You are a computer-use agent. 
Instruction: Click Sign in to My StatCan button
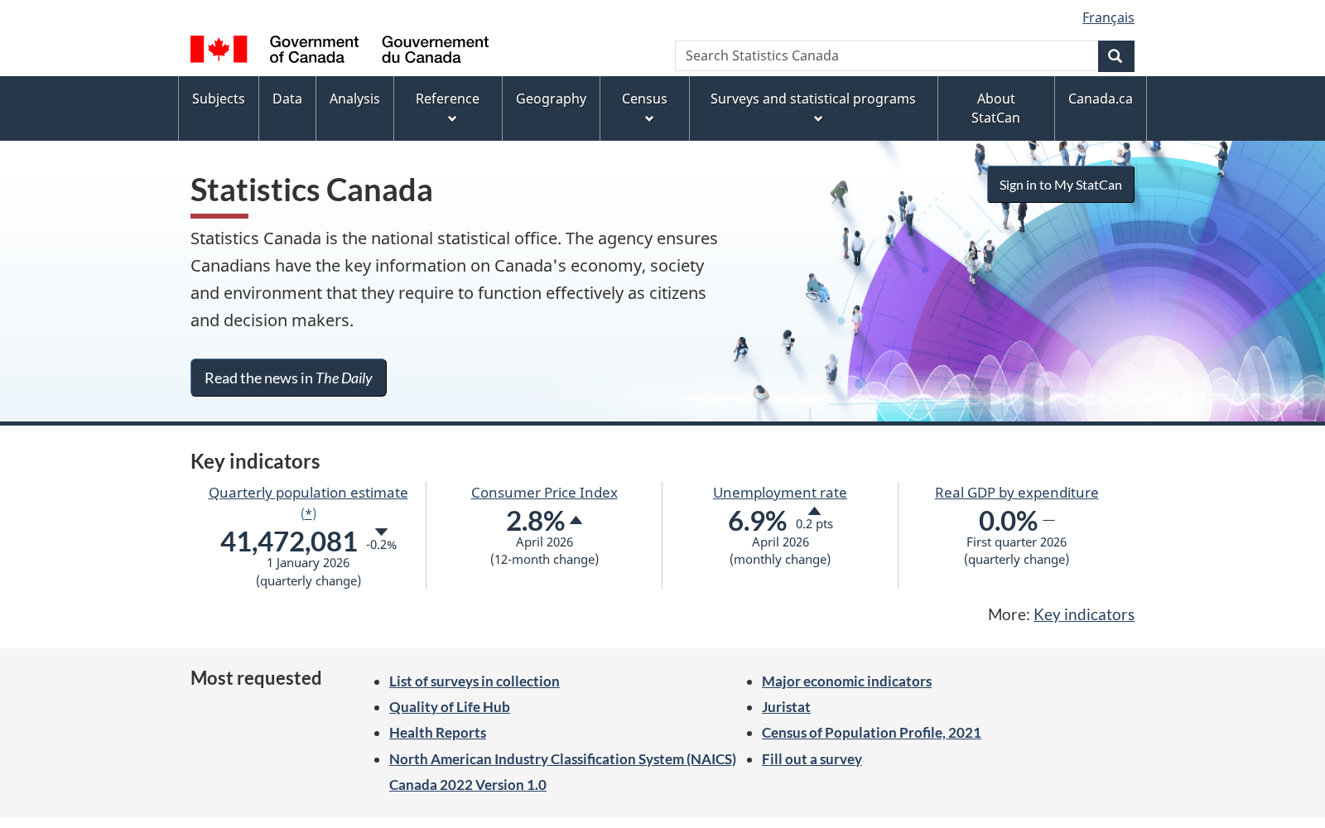pos(1061,185)
